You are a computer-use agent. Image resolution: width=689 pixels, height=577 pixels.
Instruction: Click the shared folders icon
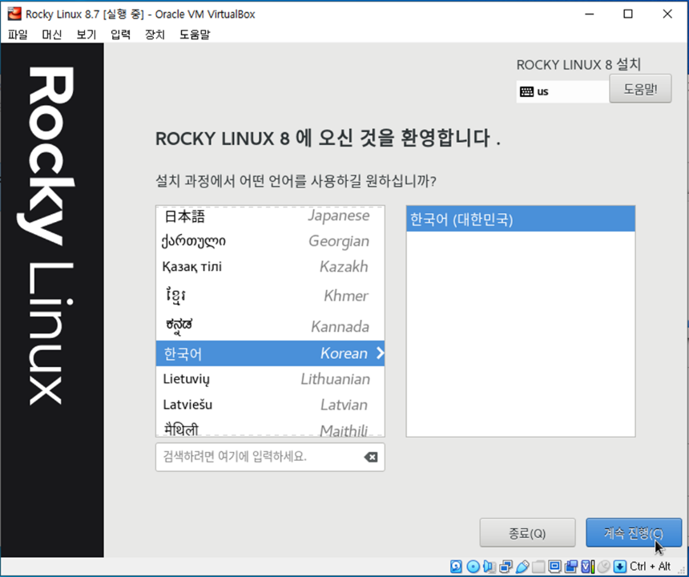[537, 566]
